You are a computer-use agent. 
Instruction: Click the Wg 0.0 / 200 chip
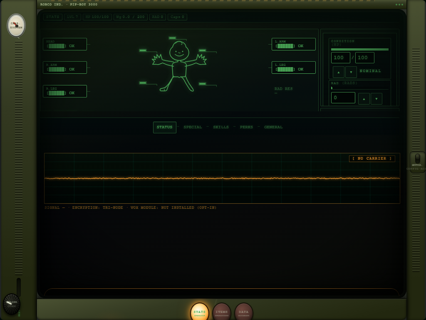(130, 17)
